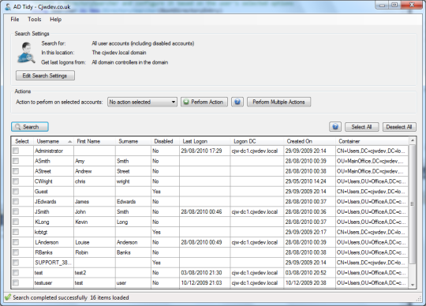Click the green Perform Action button icon
The height and width of the screenshot is (306, 426).
186,102
